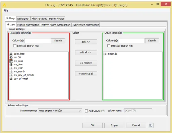This screenshot has width=172, height=133.
Task: Click the calendar icon beside my_date
Action: coord(11,61)
